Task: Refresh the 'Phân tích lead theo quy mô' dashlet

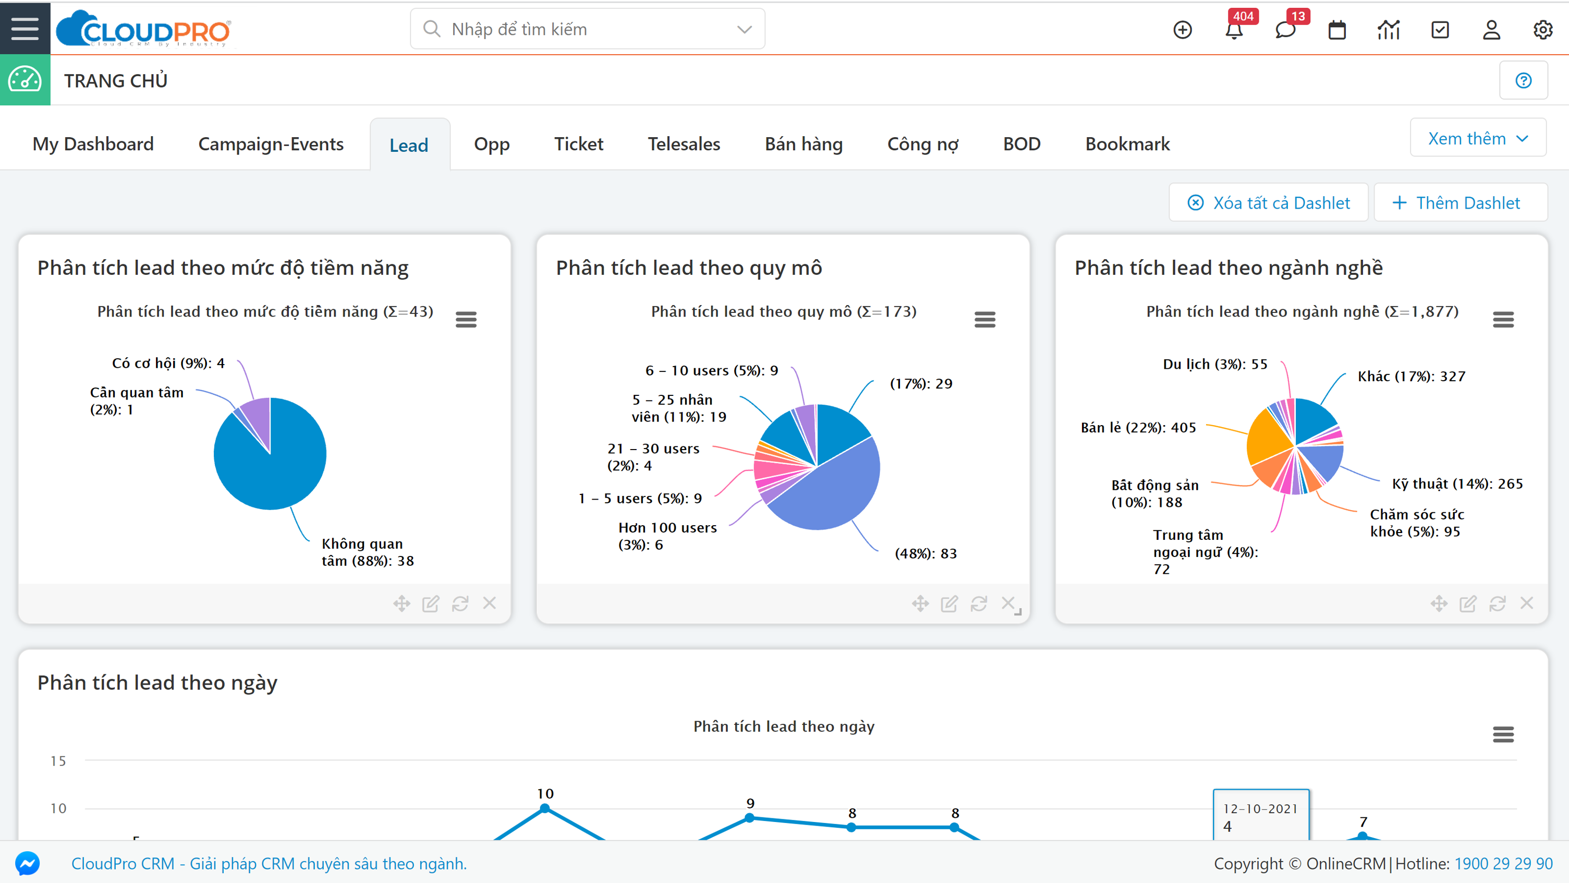Action: pyautogui.click(x=979, y=603)
